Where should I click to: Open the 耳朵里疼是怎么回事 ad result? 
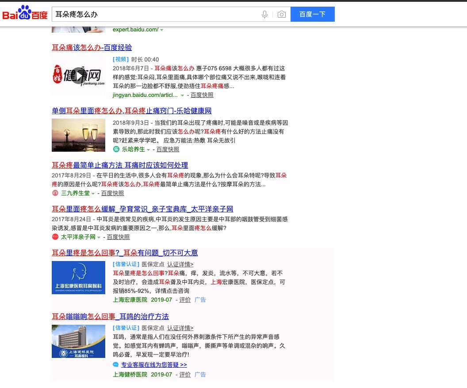[125, 253]
